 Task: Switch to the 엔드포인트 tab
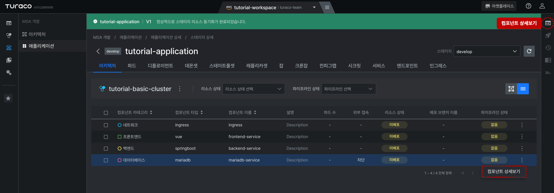click(407, 65)
